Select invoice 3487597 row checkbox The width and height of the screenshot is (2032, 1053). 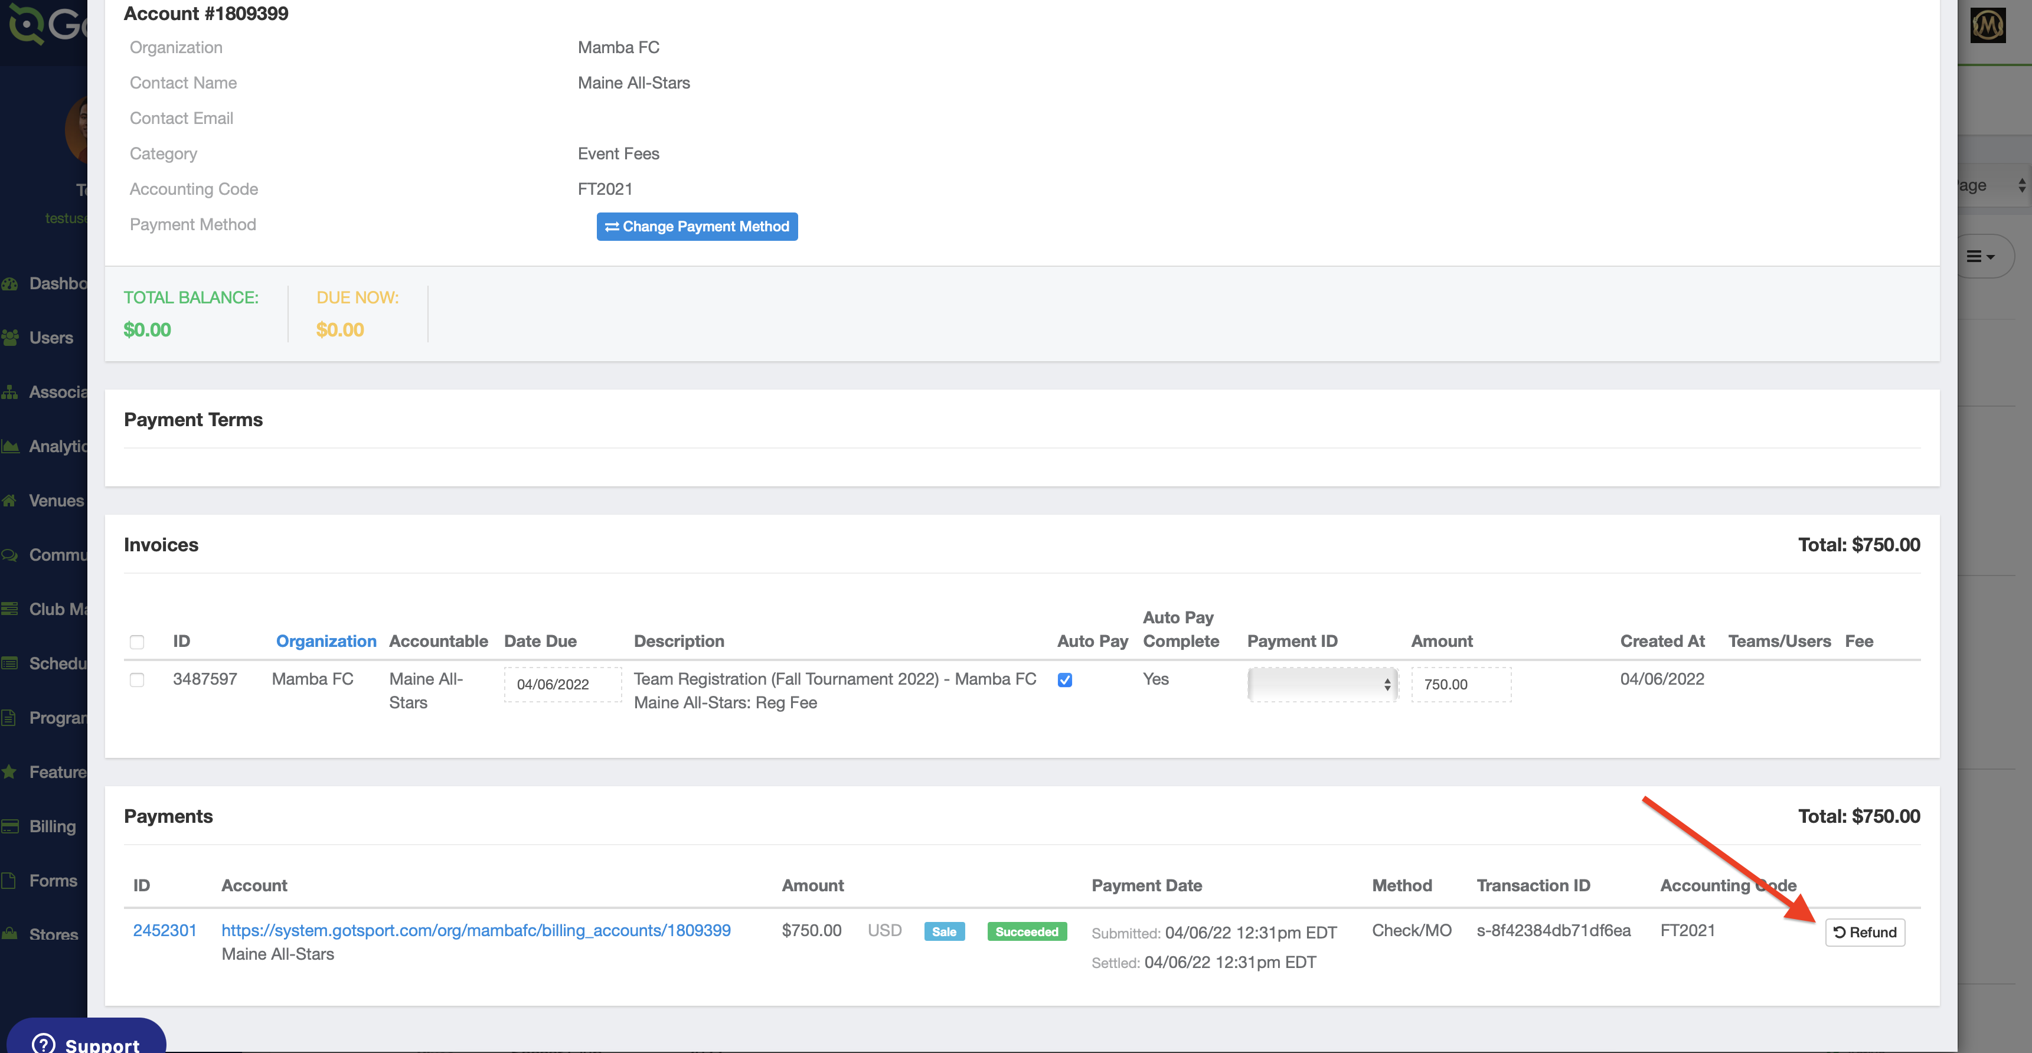137,680
